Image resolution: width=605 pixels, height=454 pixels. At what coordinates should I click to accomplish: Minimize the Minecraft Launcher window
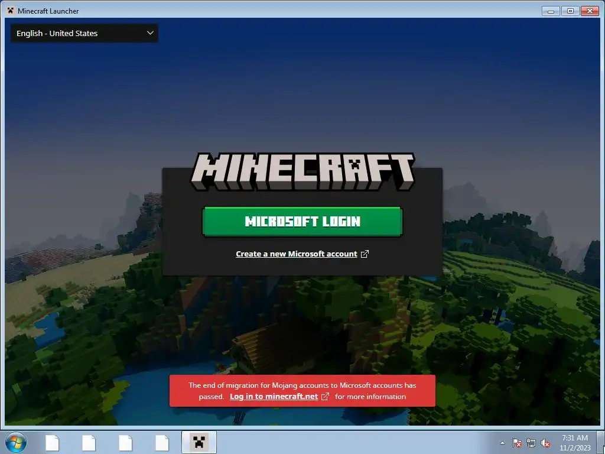tap(551, 11)
